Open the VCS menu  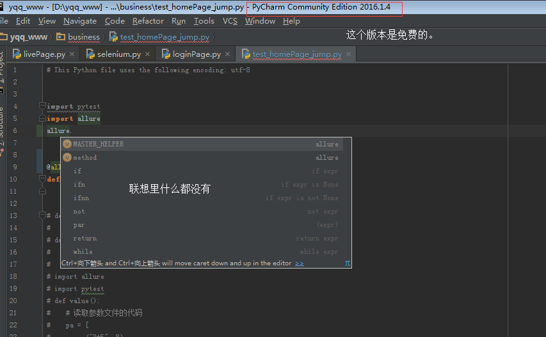230,21
